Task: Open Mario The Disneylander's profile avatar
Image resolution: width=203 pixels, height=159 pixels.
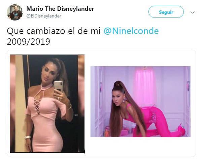Action: pyautogui.click(x=14, y=12)
